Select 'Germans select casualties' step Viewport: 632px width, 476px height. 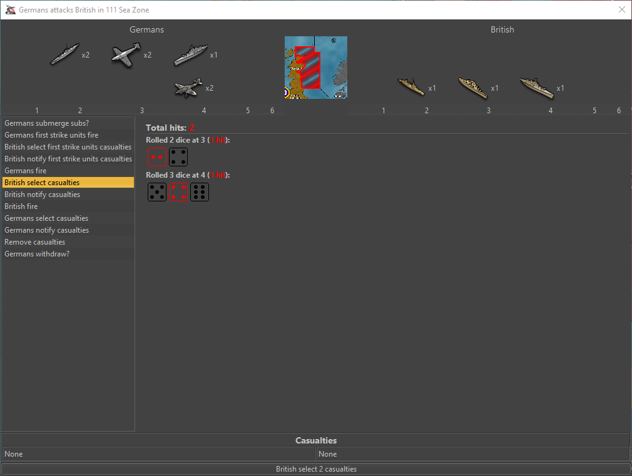click(x=68, y=218)
